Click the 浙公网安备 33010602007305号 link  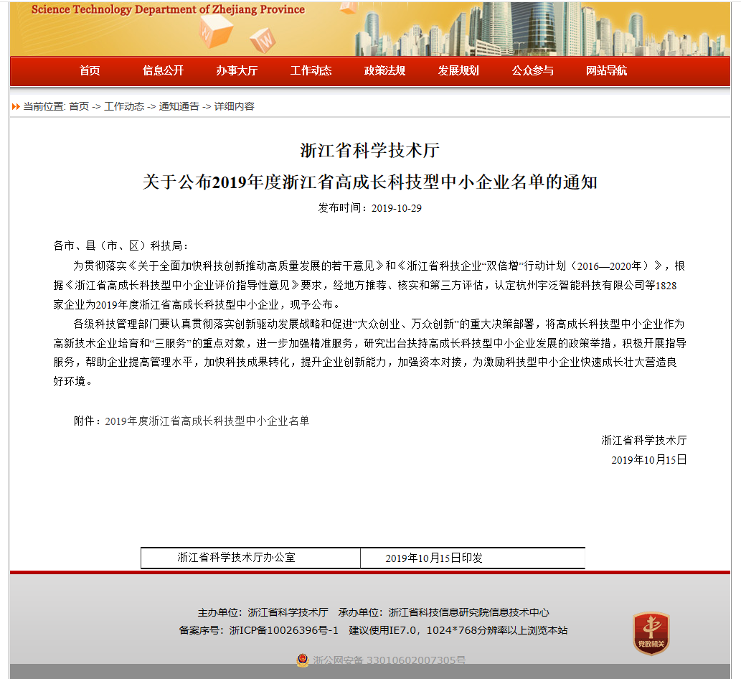389,660
